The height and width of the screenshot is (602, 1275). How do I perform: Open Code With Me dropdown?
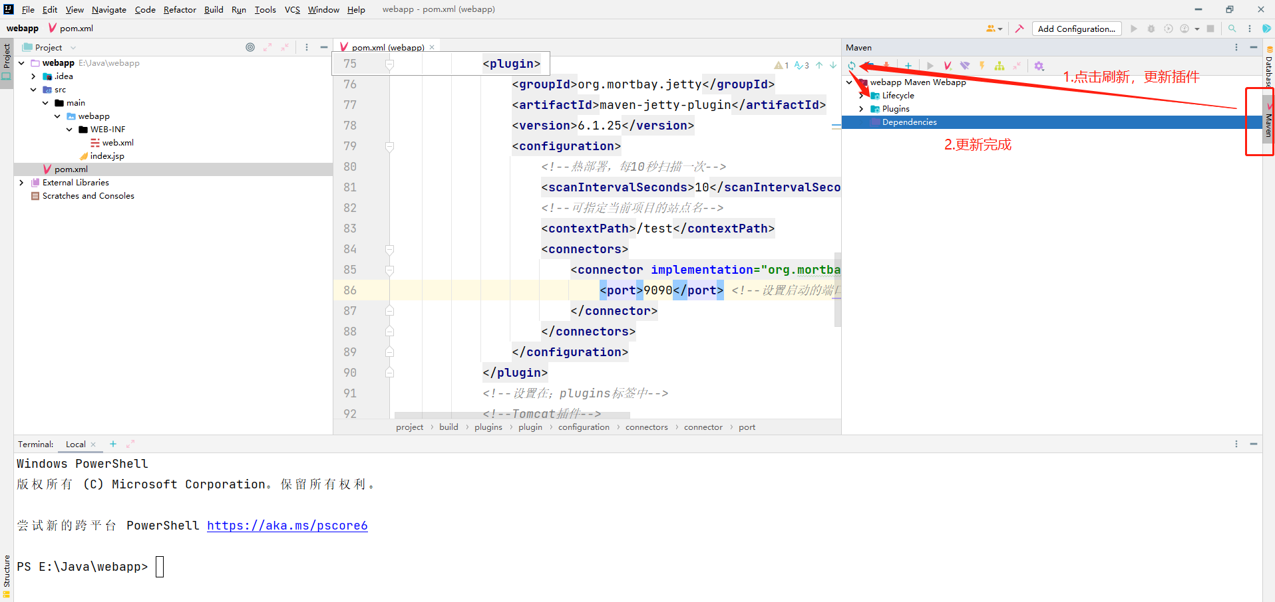994,29
